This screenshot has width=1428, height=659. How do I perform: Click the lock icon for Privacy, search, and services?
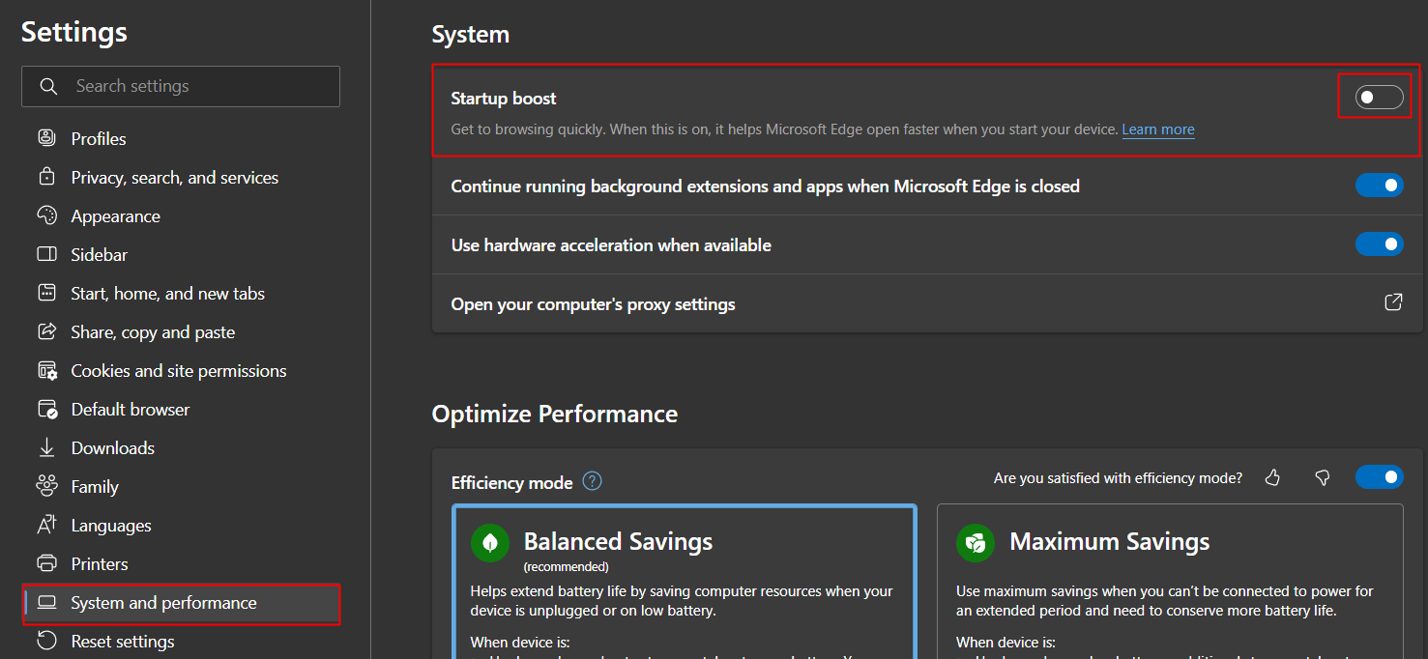click(x=46, y=177)
